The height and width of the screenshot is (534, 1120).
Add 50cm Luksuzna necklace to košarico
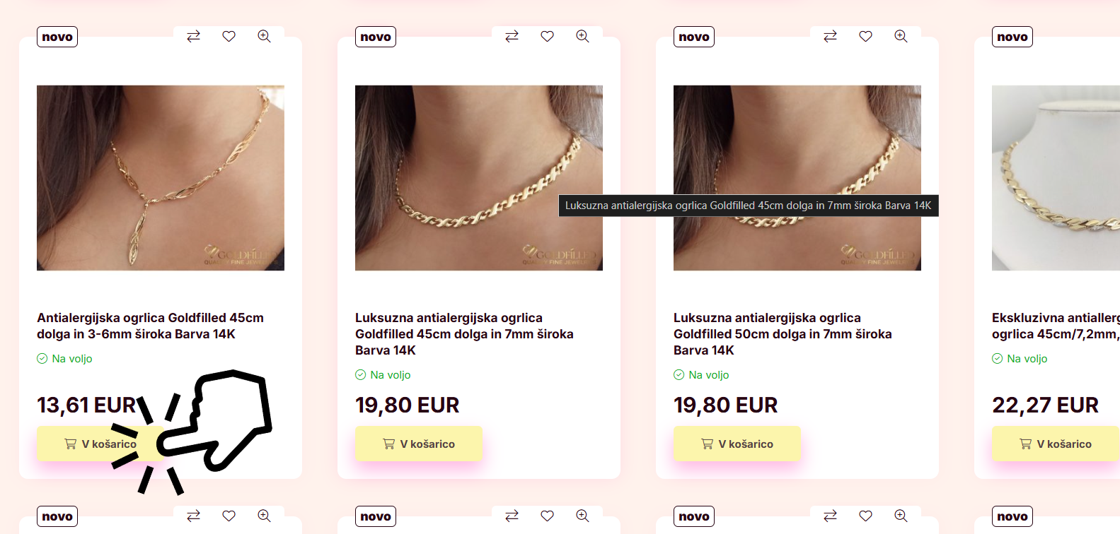tap(737, 444)
